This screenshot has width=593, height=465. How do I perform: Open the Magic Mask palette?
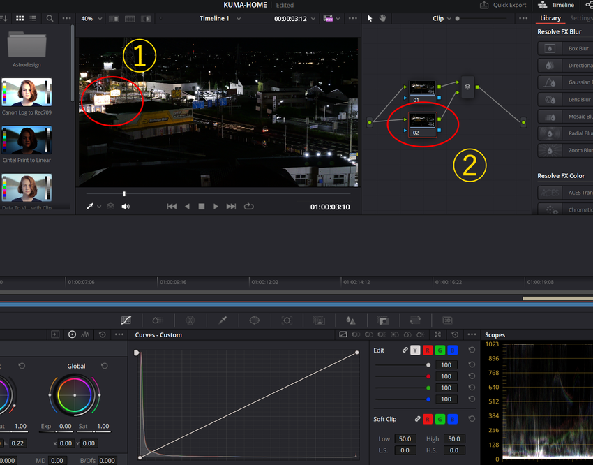[x=320, y=320]
